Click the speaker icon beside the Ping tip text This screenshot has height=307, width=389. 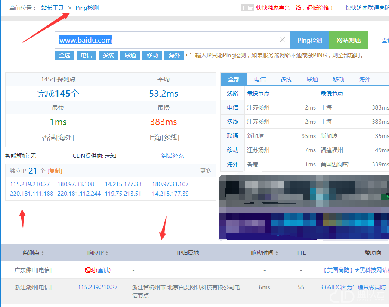pos(188,55)
